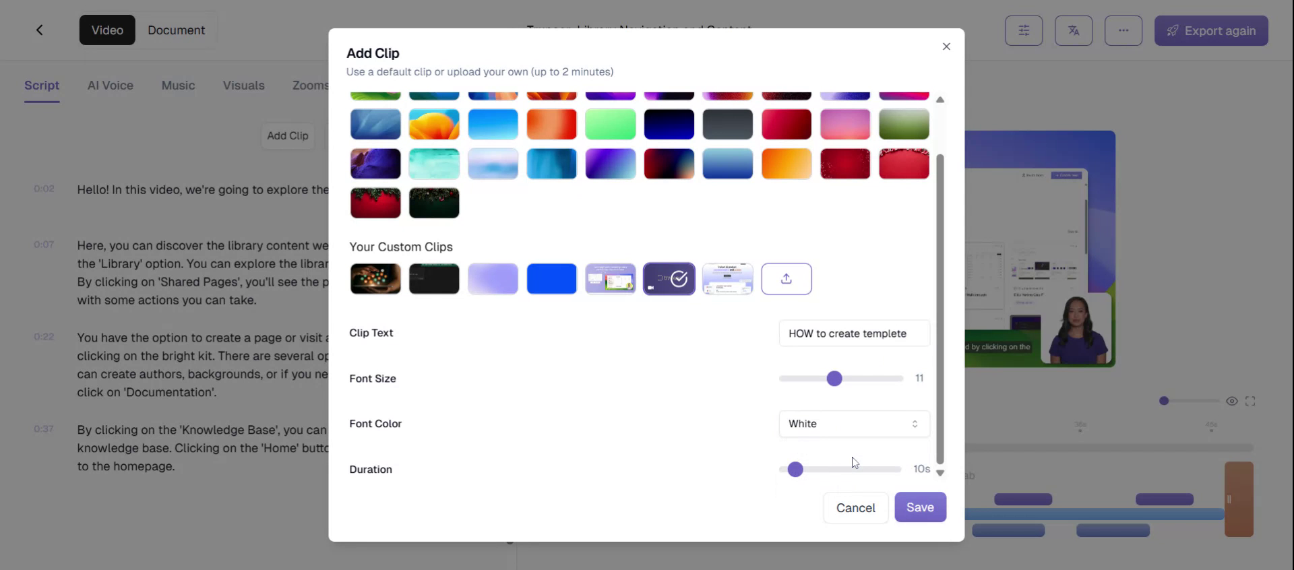Save the clip settings
Image resolution: width=1294 pixels, height=570 pixels.
click(920, 507)
